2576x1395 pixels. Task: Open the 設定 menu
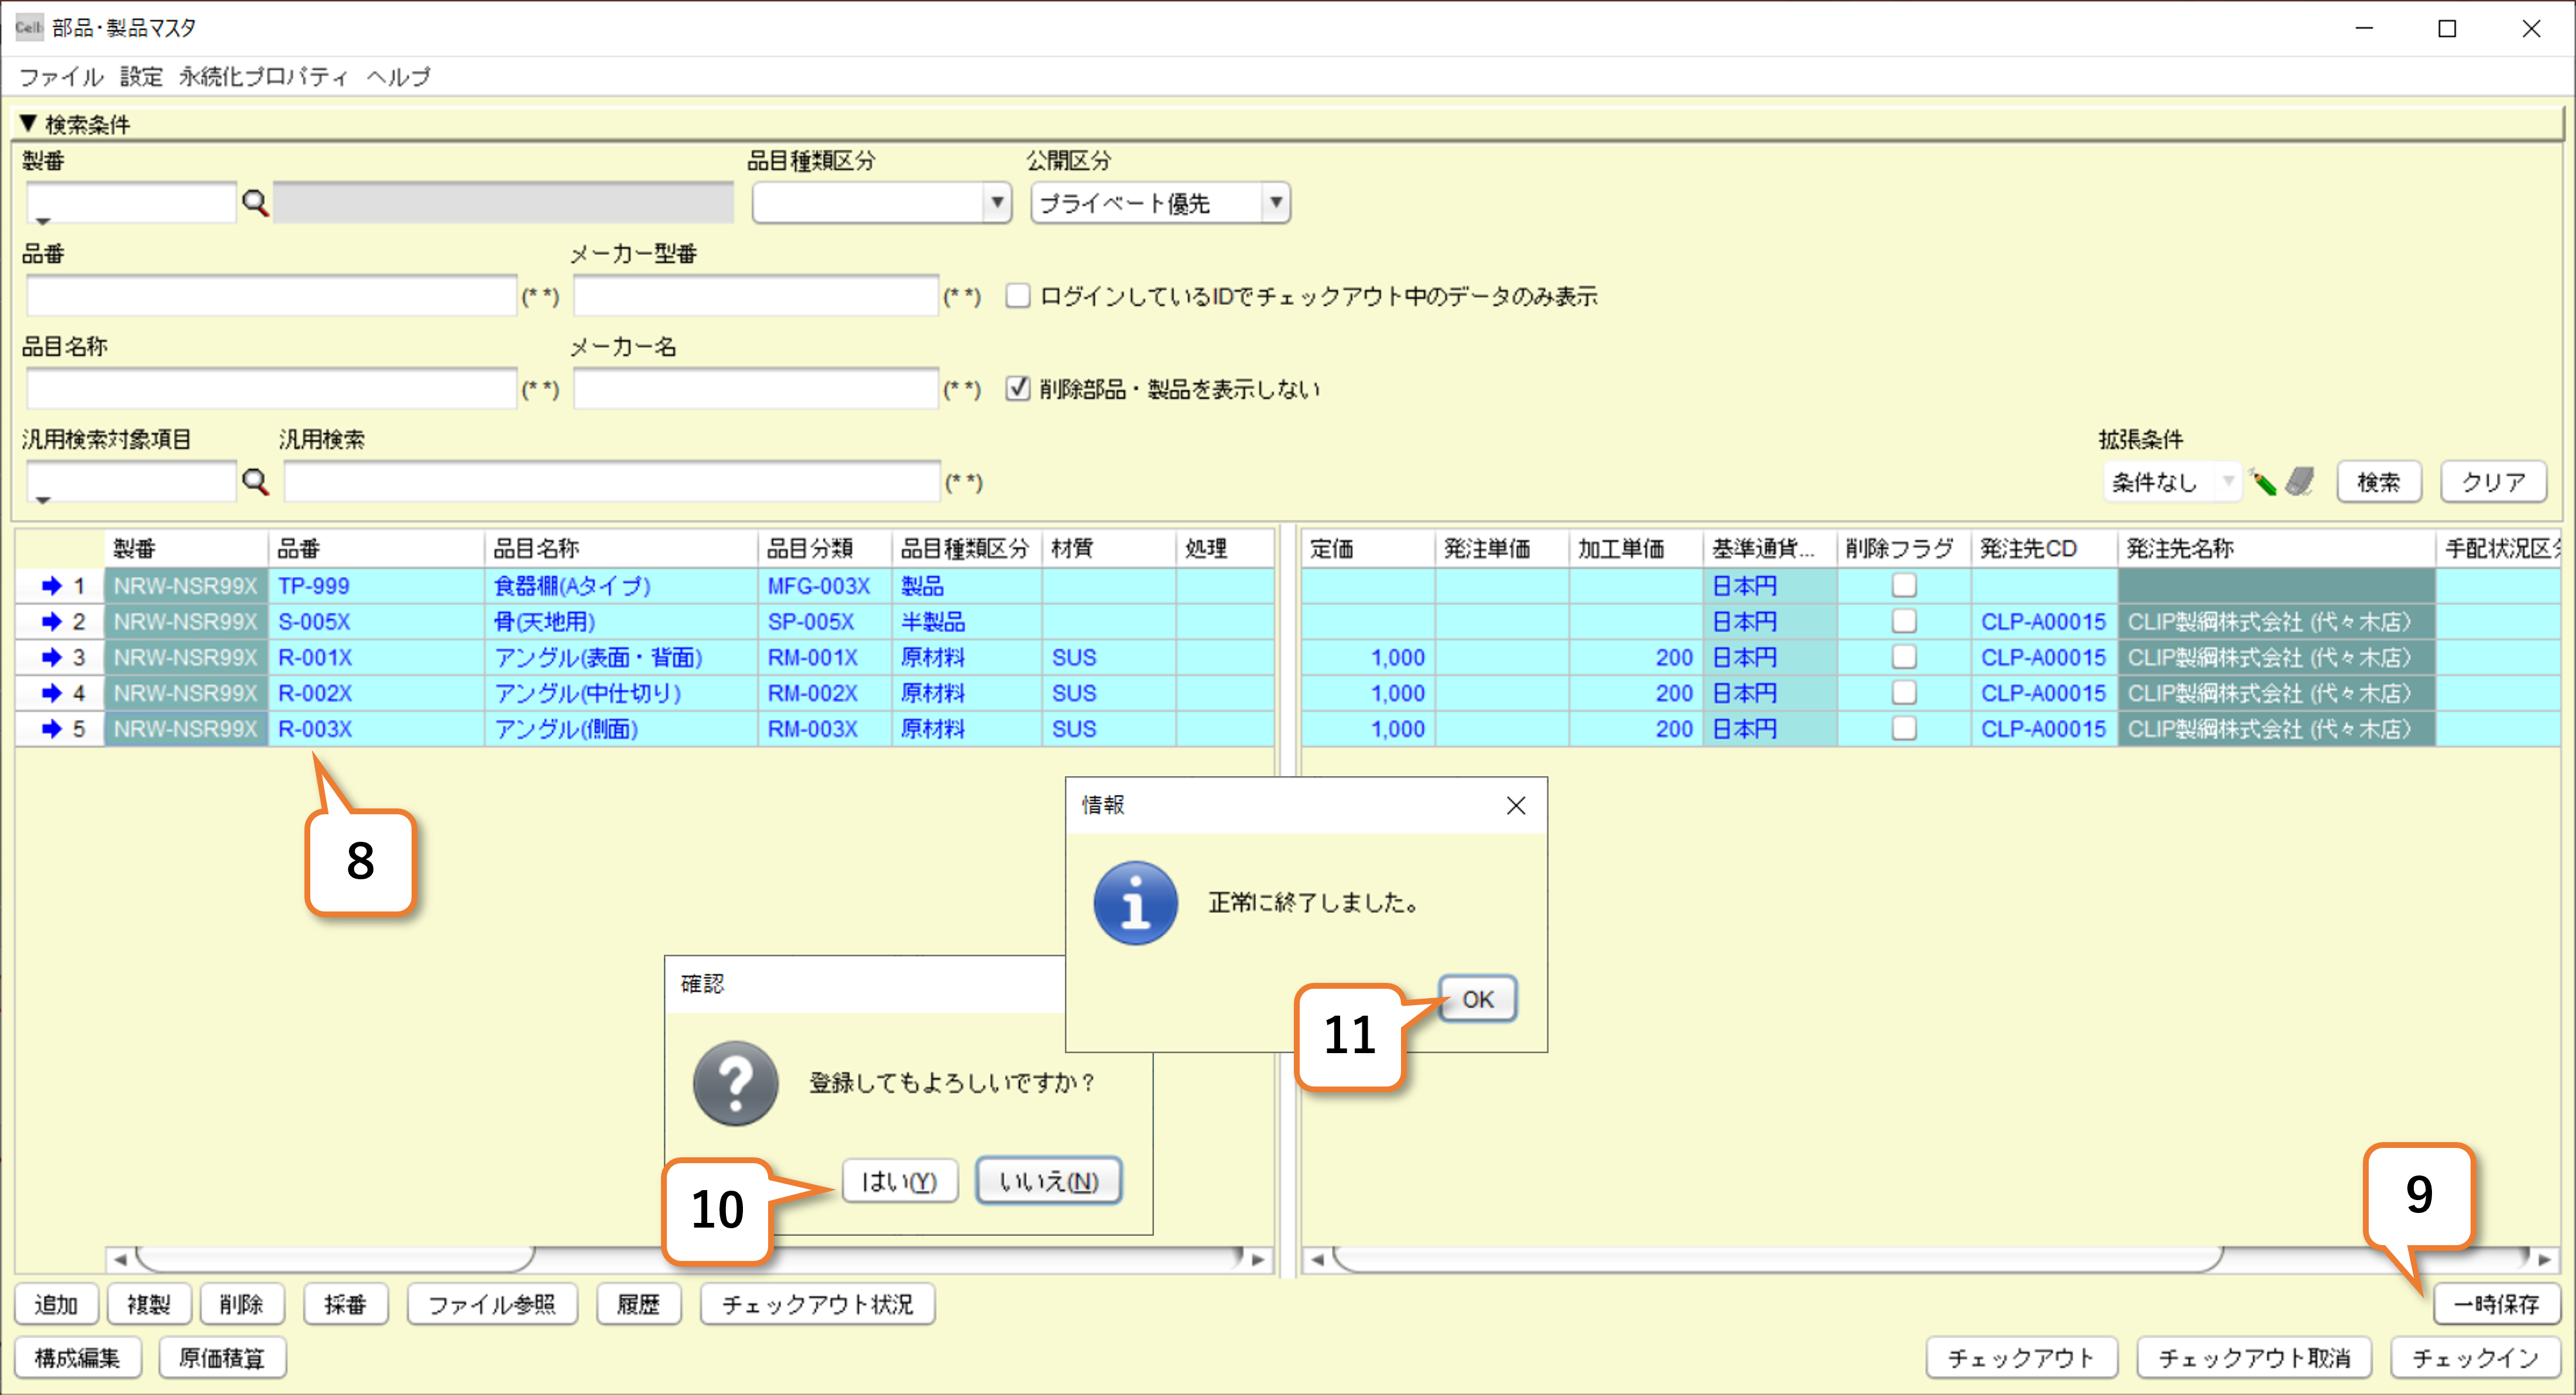pyautogui.click(x=141, y=77)
